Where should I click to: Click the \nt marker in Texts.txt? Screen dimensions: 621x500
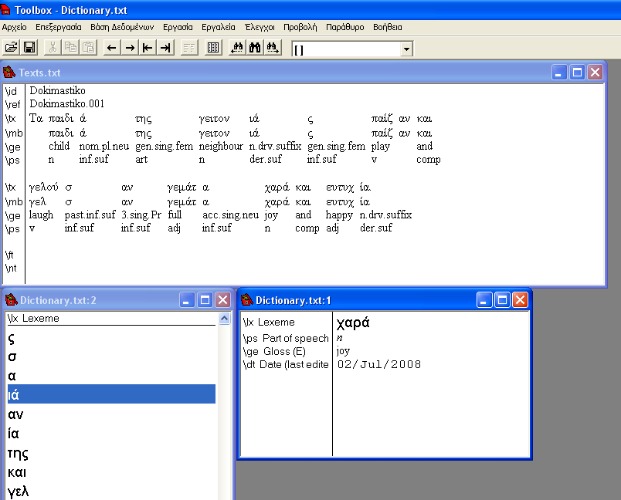point(11,269)
